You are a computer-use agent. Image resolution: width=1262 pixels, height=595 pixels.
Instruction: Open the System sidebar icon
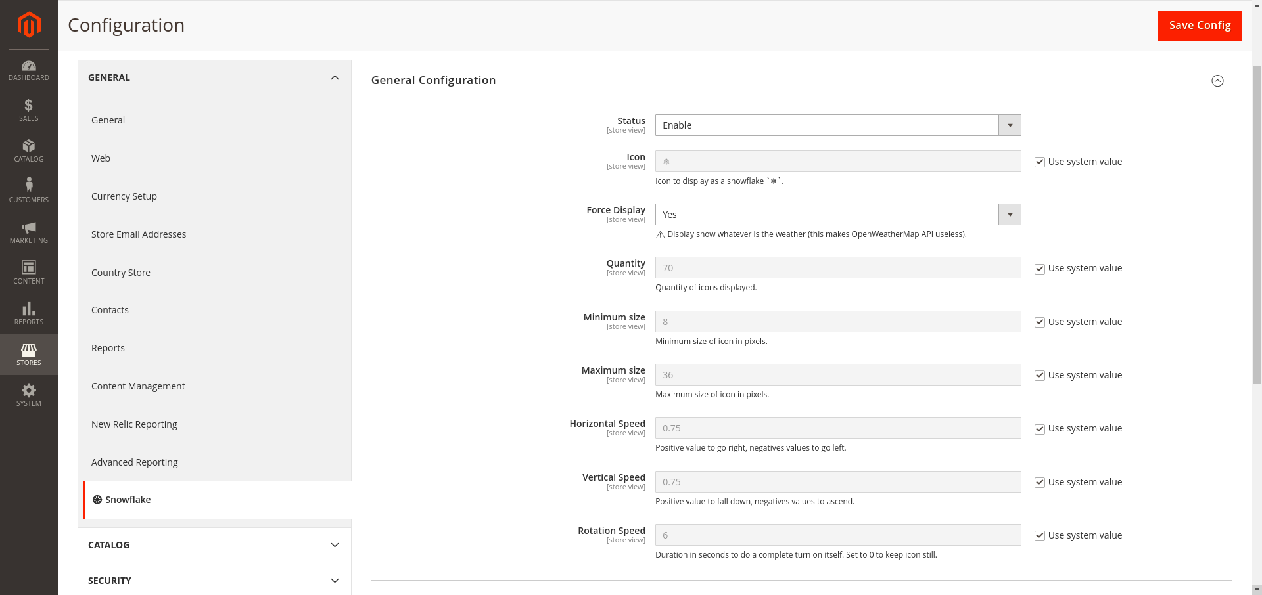[29, 395]
